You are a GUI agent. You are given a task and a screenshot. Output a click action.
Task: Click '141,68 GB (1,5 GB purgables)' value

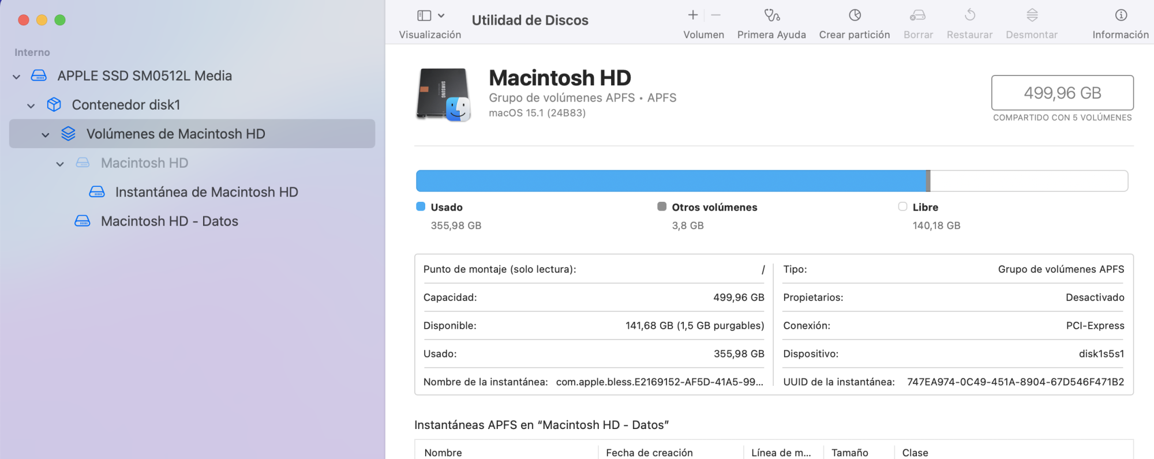(x=695, y=325)
